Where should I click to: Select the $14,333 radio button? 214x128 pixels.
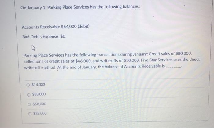click(28, 85)
